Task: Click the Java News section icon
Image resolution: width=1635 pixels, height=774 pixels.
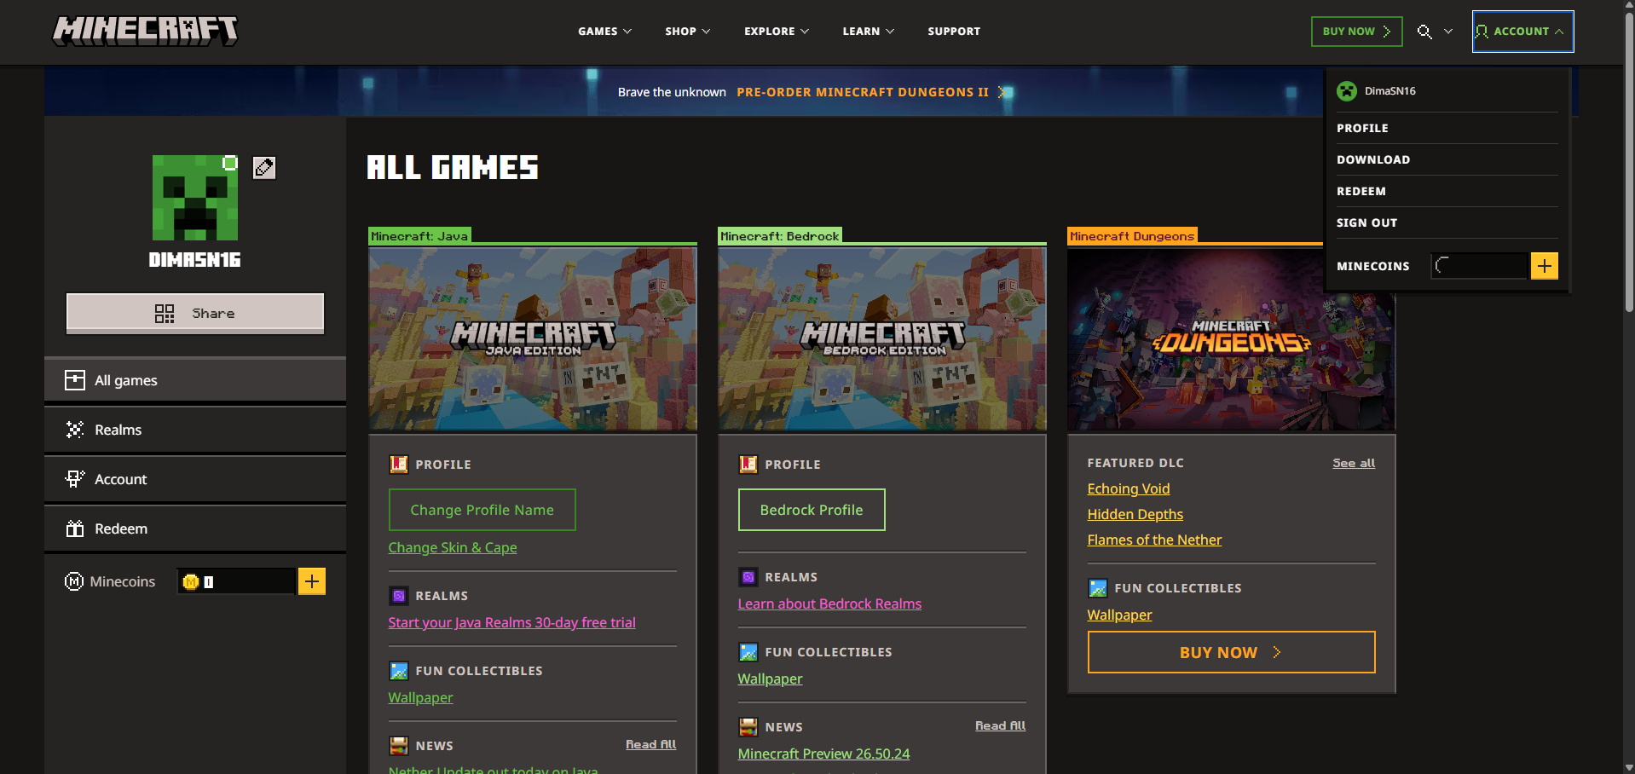Action: (x=398, y=746)
